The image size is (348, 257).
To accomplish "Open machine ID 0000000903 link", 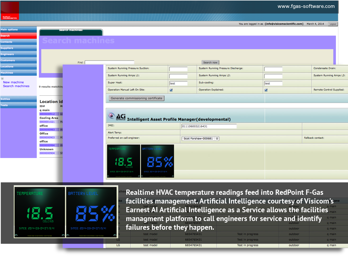I will pyautogui.click(x=47, y=137).
